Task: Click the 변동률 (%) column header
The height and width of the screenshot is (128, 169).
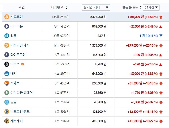Action: tap(130, 7)
